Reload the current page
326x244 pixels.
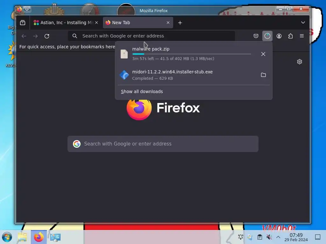tap(47, 36)
